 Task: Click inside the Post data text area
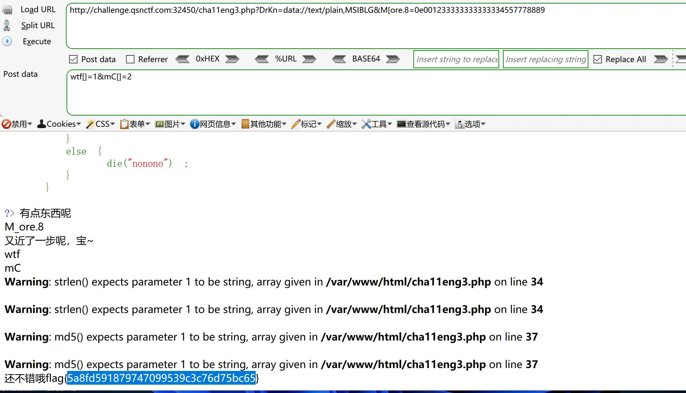pyautogui.click(x=374, y=93)
